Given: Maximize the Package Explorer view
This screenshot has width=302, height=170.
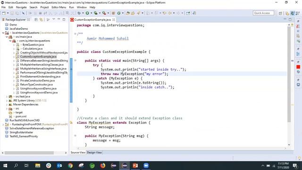Looking at the screenshot, I should [64, 19].
